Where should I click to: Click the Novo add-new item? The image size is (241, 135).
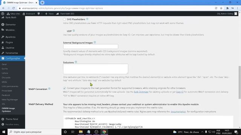click(x=49, y=13)
